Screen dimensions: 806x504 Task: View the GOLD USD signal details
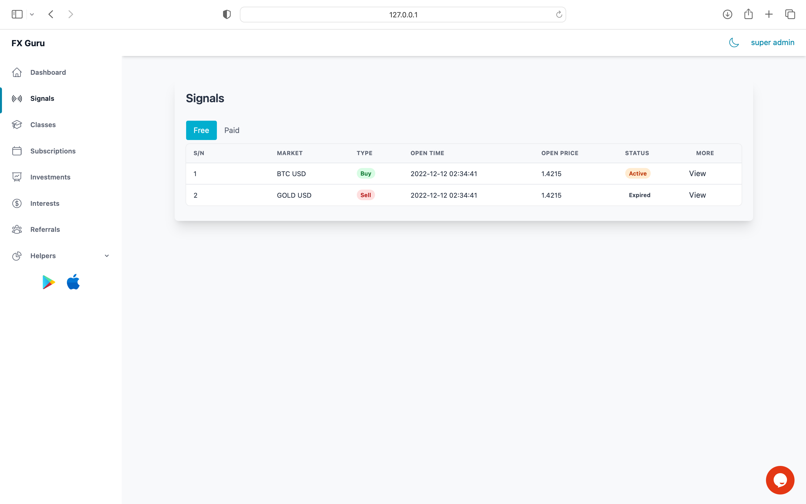click(x=697, y=195)
